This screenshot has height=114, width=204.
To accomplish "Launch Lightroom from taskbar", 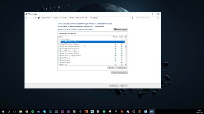I will (x=56, y=111).
